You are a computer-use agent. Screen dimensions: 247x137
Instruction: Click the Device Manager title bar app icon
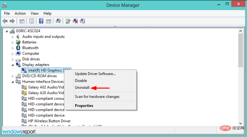point(4,5)
